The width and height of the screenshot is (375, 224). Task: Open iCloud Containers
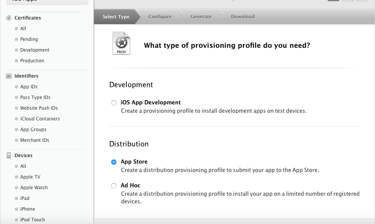click(40, 119)
